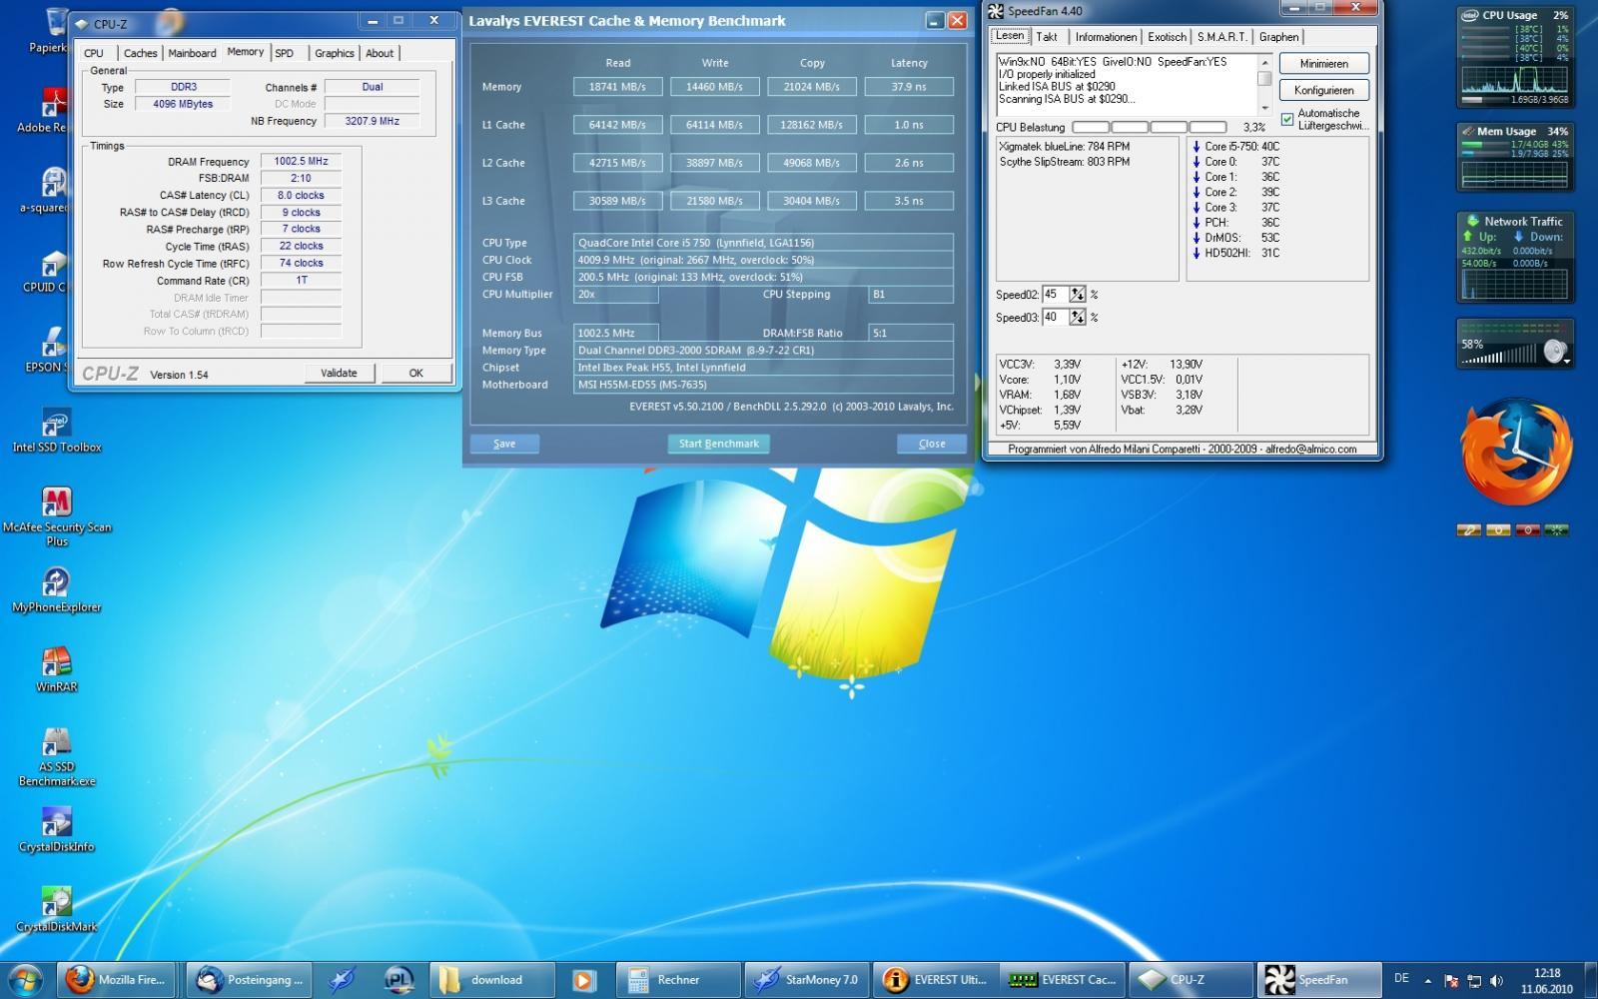Open the About tab in CPU-Z

[380, 53]
